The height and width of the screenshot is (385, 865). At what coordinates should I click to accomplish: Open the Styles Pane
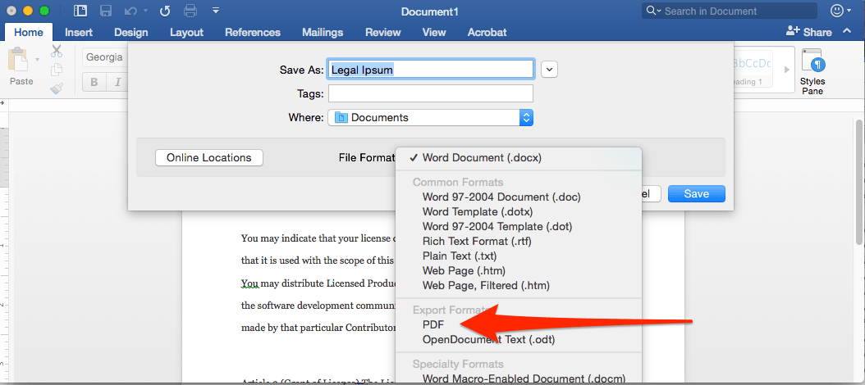point(812,71)
